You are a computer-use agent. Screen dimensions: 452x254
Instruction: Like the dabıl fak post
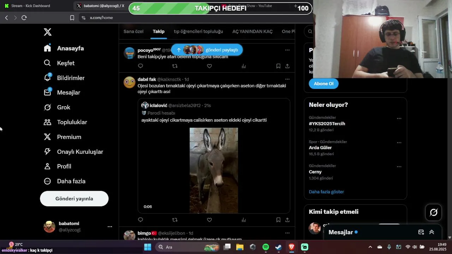click(209, 220)
